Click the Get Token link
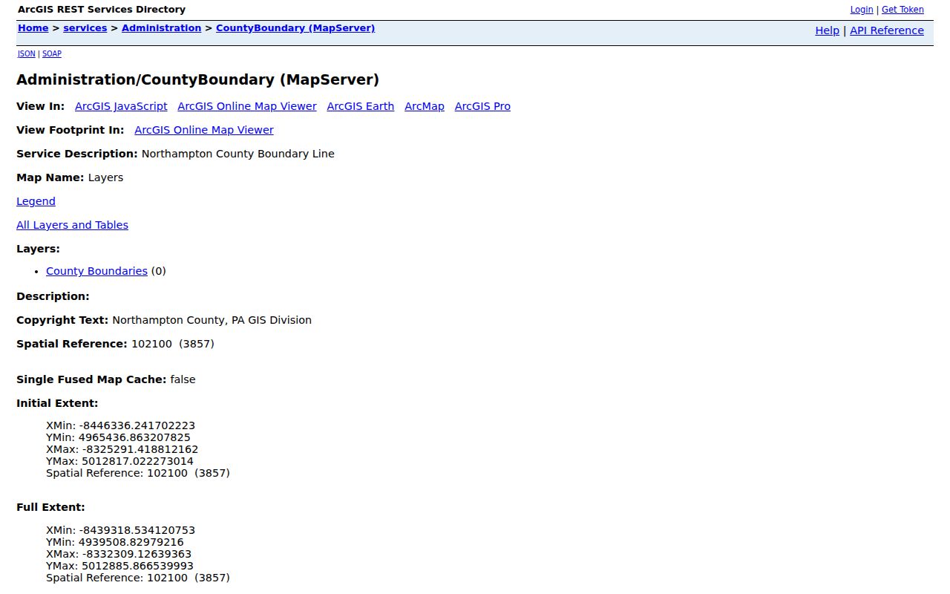Image resolution: width=950 pixels, height=594 pixels. [902, 10]
